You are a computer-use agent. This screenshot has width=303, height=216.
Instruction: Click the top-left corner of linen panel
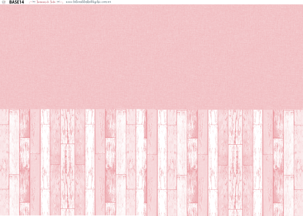tap(1, 5)
